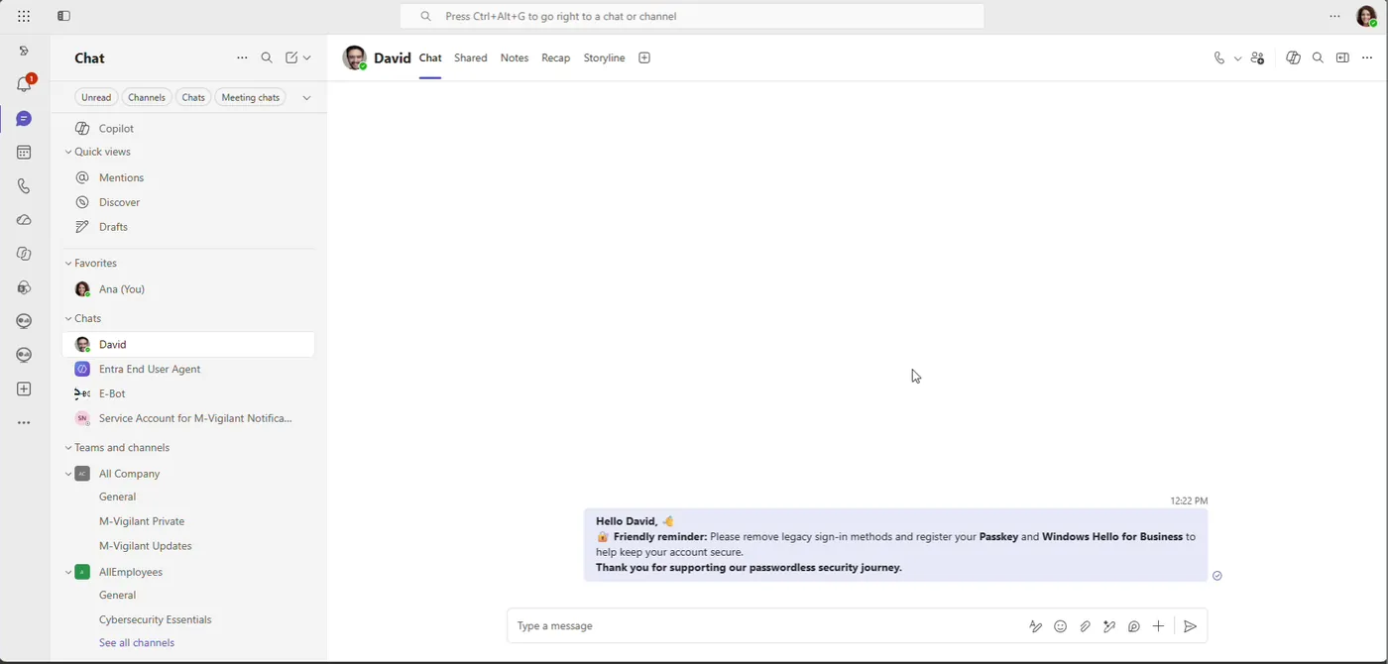
Task: Switch to the Shared tab
Action: point(471,58)
